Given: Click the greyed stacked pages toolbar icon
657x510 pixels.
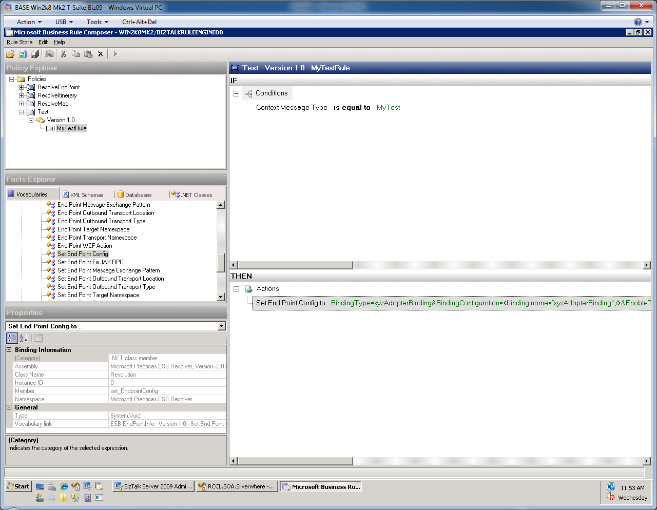Looking at the screenshot, I should point(49,54).
